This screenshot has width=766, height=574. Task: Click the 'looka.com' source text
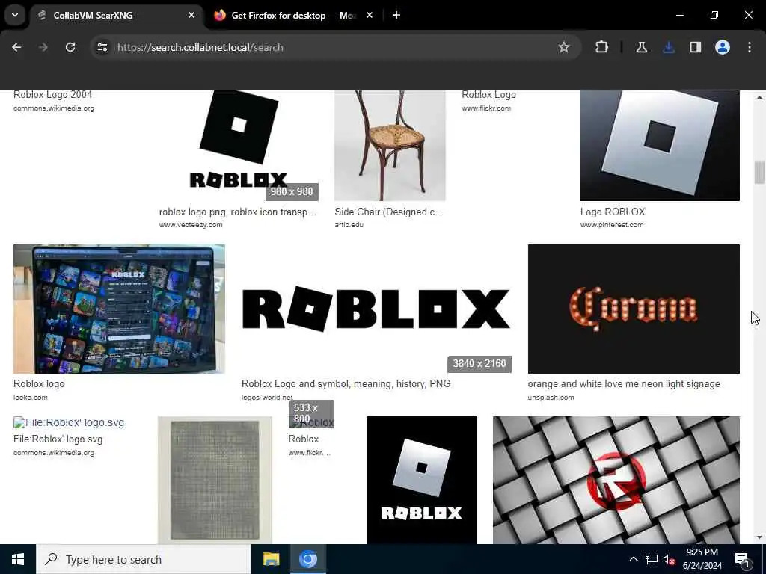pyautogui.click(x=30, y=398)
